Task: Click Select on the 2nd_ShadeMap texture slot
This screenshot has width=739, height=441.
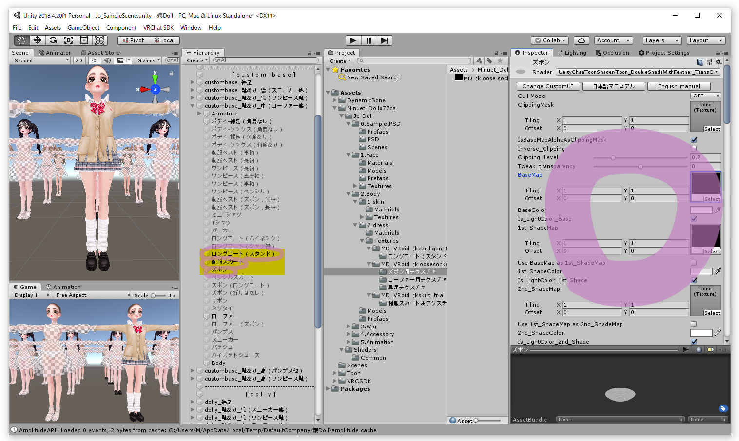Action: [x=712, y=313]
